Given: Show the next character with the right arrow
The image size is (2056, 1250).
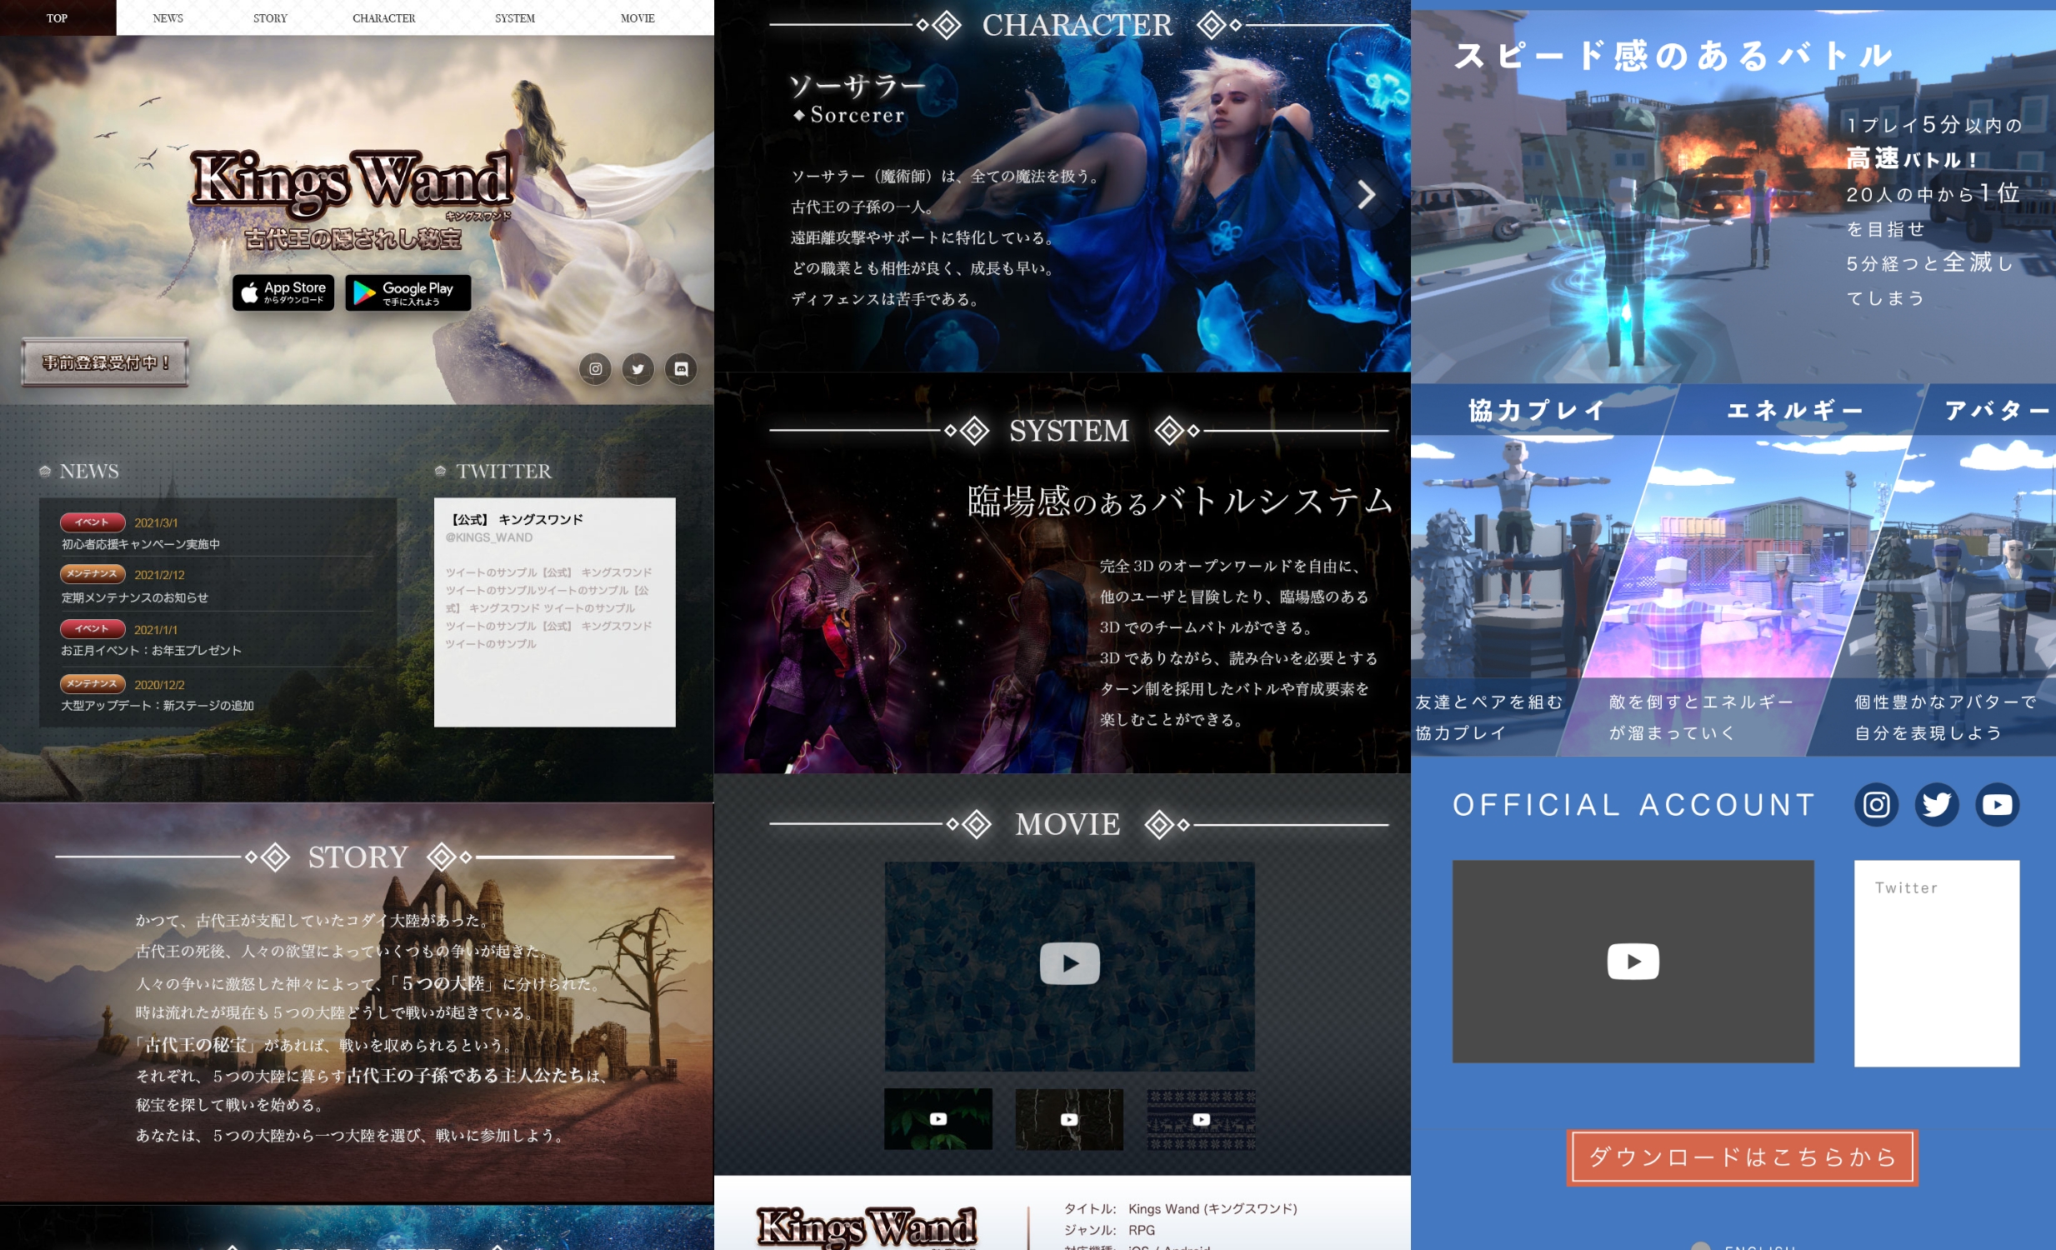Looking at the screenshot, I should [1366, 195].
